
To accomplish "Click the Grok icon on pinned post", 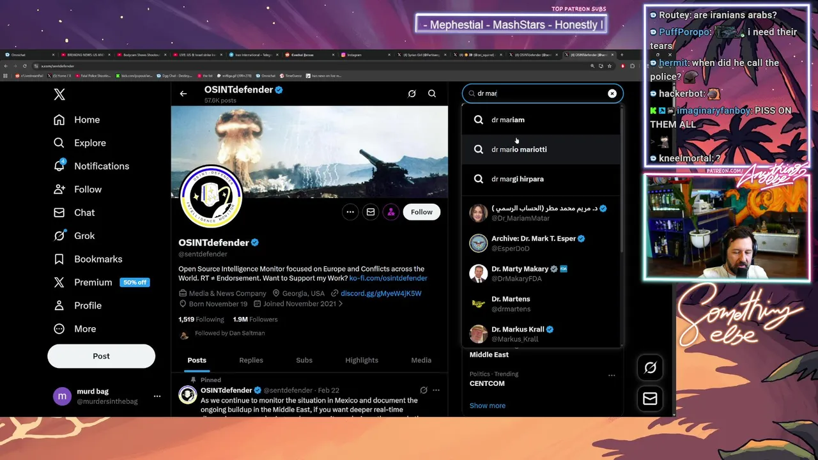I will (x=424, y=390).
